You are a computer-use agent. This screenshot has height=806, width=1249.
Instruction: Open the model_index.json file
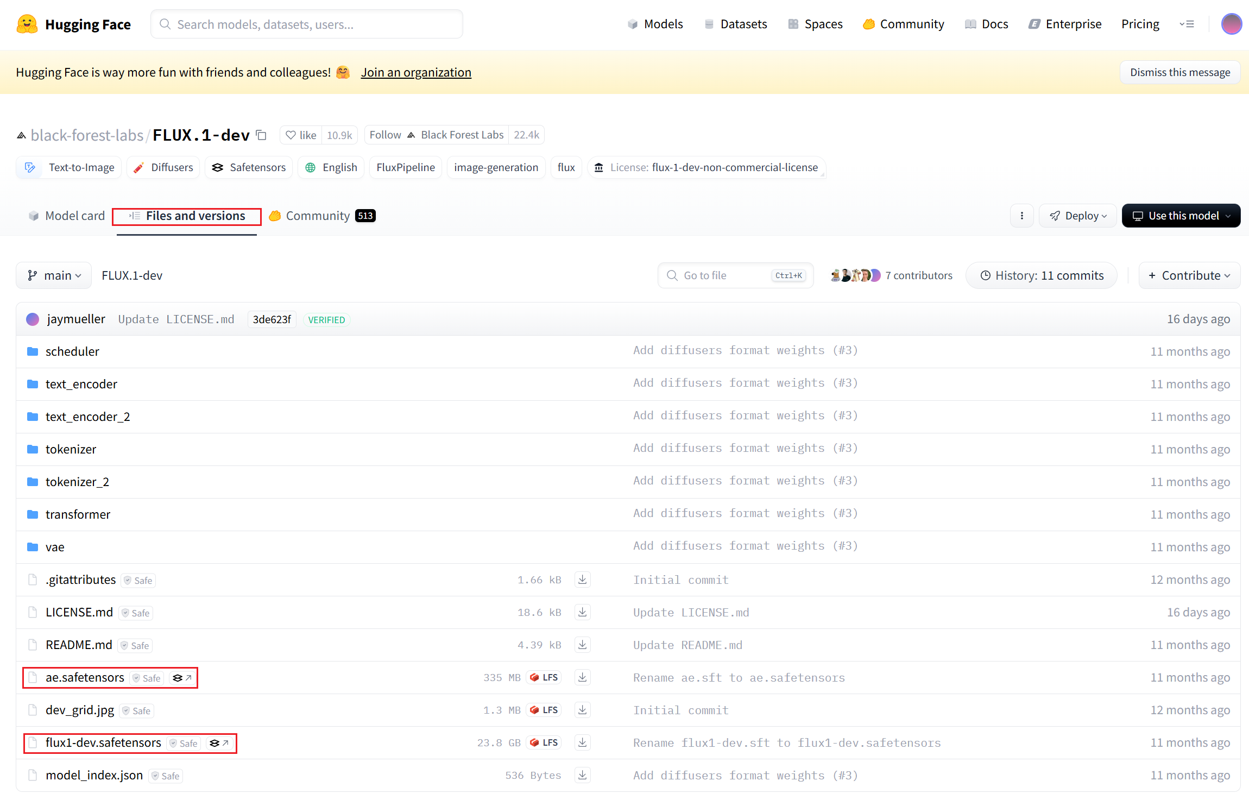click(x=94, y=775)
